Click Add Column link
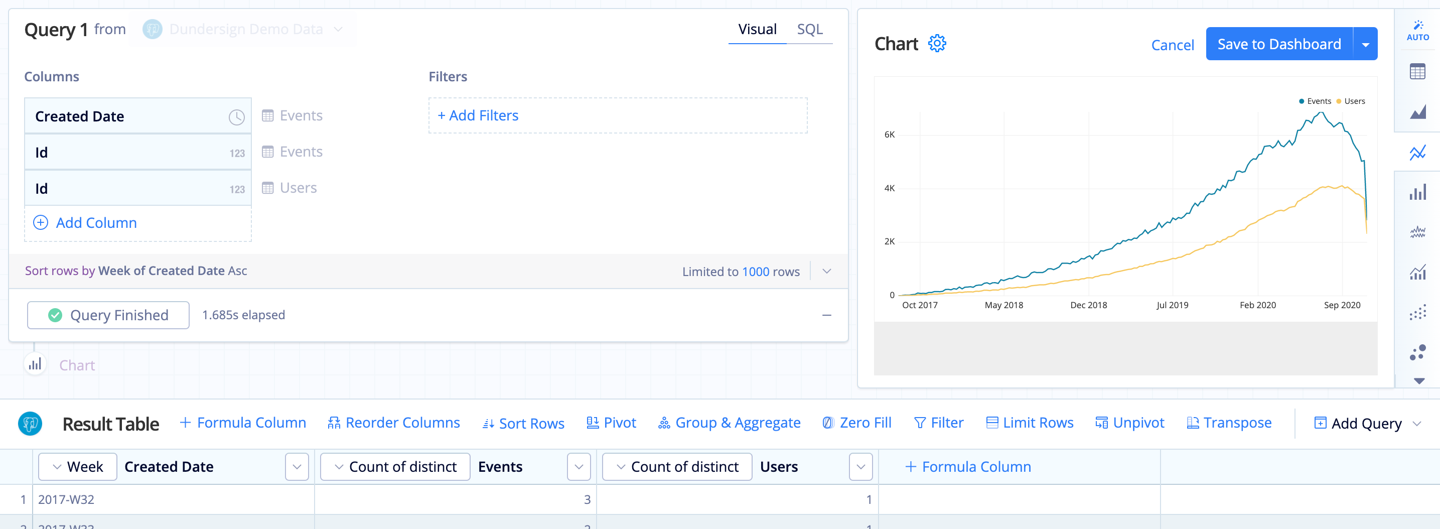The width and height of the screenshot is (1440, 529). pyautogui.click(x=96, y=222)
